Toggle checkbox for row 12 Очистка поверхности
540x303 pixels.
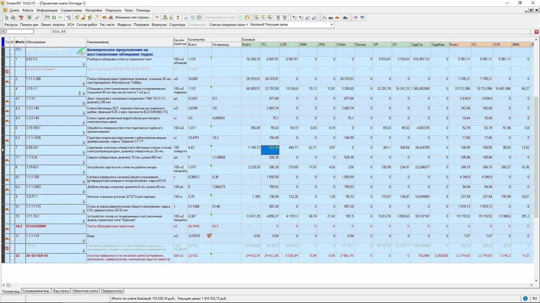[x=12, y=258]
